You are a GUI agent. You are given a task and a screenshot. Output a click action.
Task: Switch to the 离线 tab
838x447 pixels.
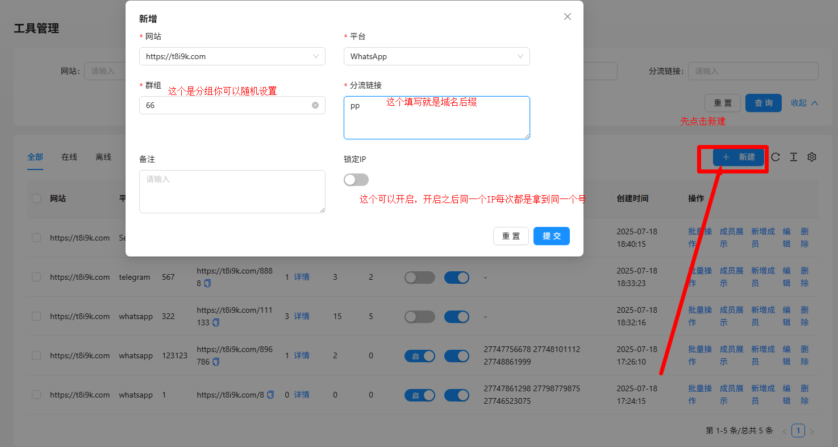[103, 157]
